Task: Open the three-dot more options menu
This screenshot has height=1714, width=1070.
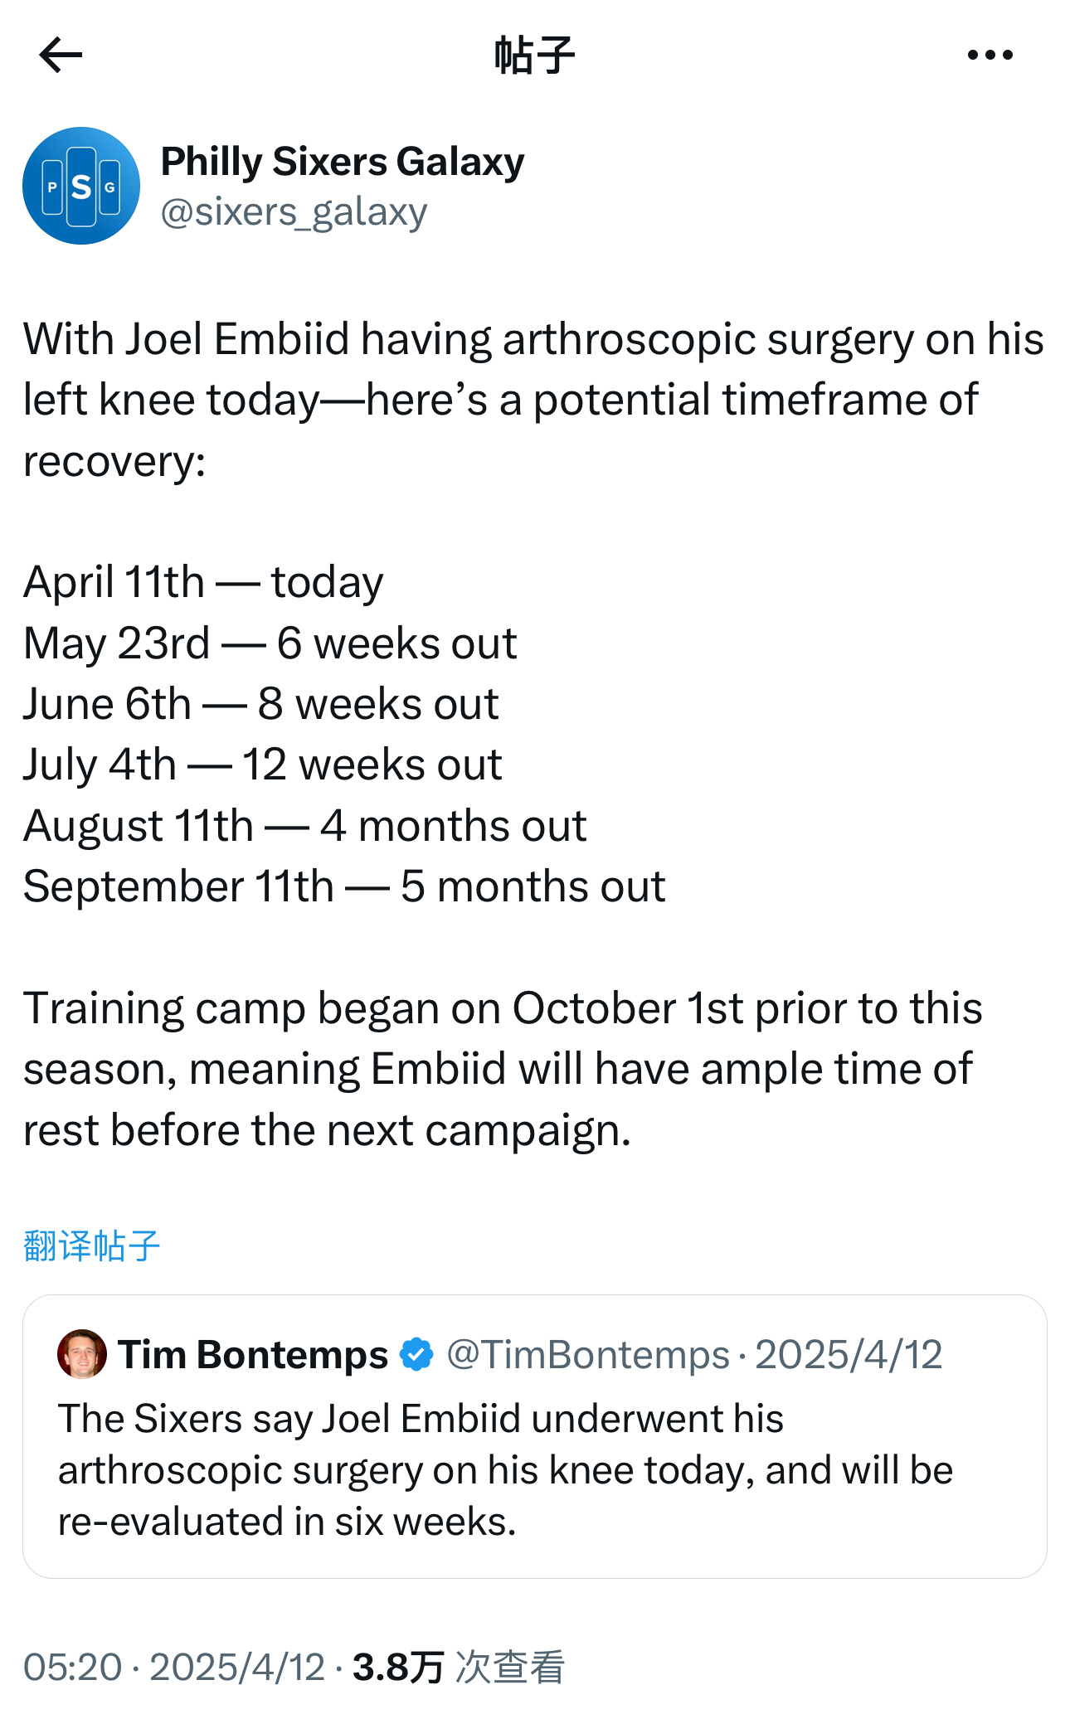Action: pos(990,56)
